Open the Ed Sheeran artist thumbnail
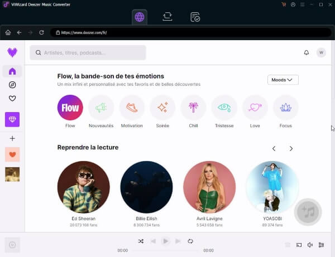The width and height of the screenshot is (335, 257). point(83,187)
